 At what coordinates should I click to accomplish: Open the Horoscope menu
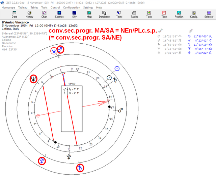[8, 7]
